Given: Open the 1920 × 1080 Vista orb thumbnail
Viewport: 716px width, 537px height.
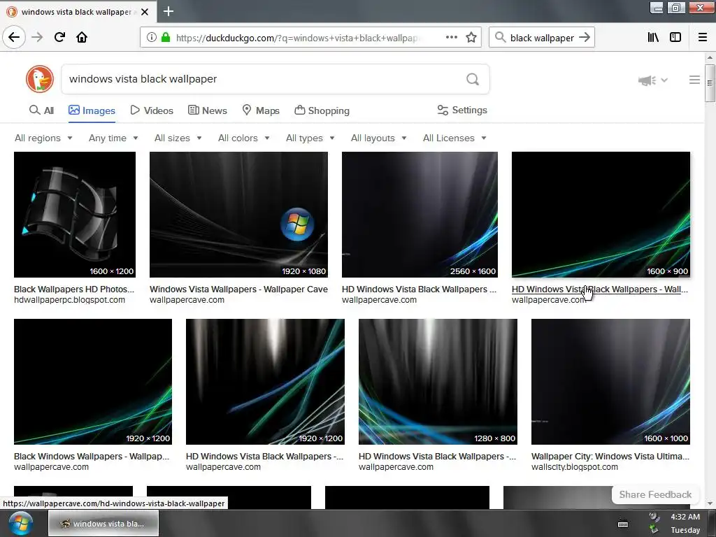Looking at the screenshot, I should pyautogui.click(x=239, y=215).
